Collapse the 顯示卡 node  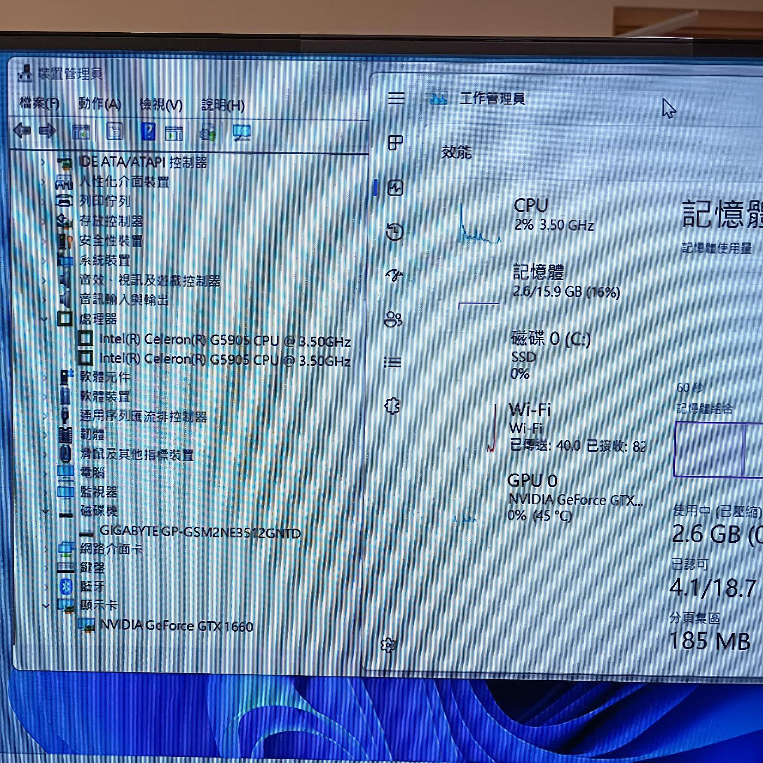click(x=46, y=605)
